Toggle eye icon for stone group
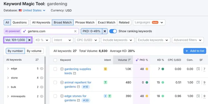The width and height of the screenshot is (208, 104). click(x=42, y=78)
